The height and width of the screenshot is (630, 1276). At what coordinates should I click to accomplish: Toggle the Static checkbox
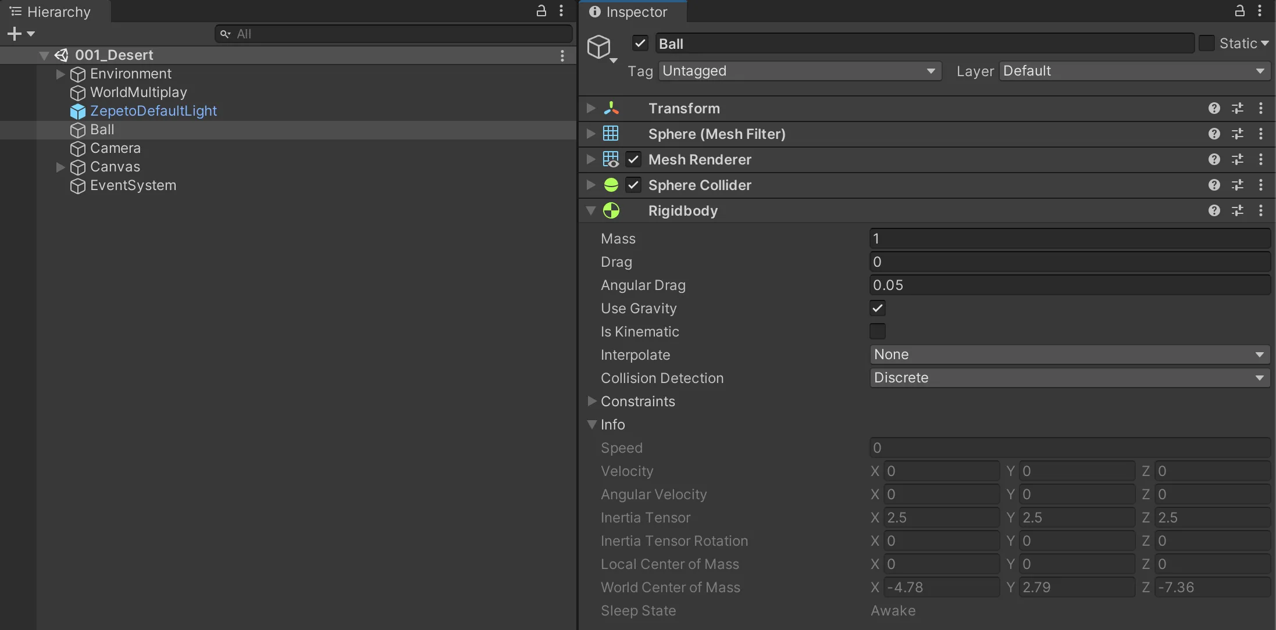(x=1207, y=44)
